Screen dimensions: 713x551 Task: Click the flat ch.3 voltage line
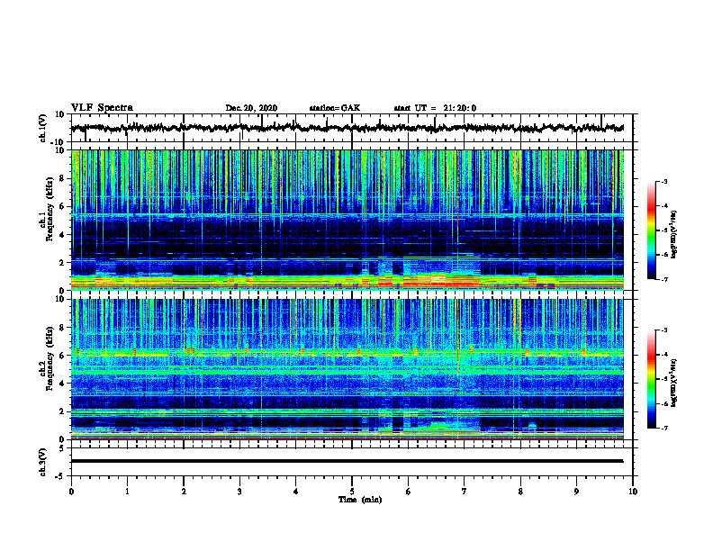(x=347, y=461)
